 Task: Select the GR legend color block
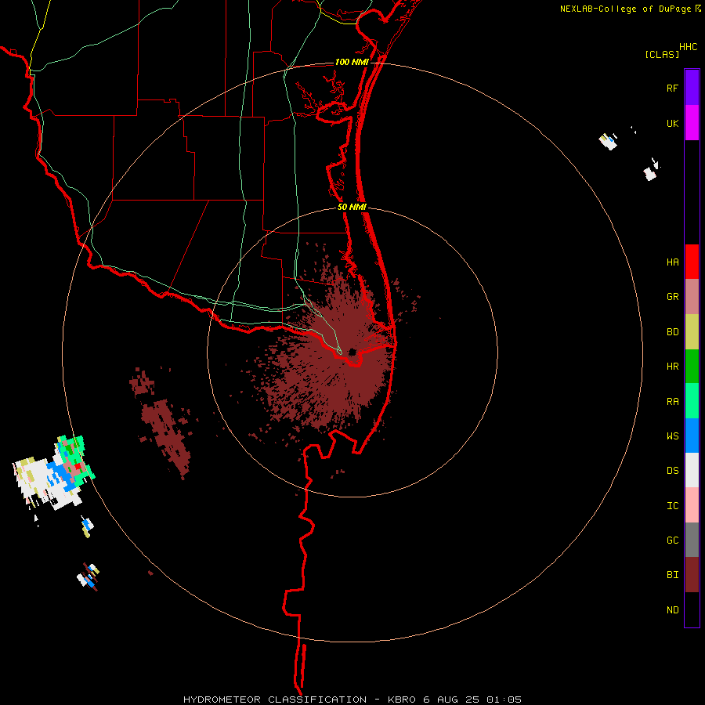tap(692, 297)
